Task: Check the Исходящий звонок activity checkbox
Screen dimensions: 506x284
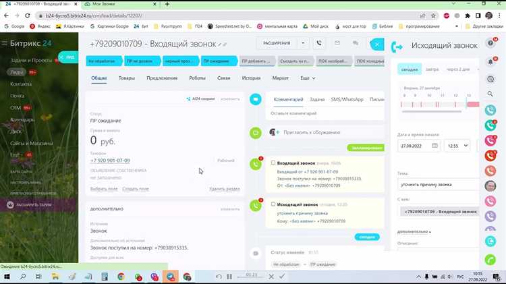Action: pyautogui.click(x=273, y=204)
